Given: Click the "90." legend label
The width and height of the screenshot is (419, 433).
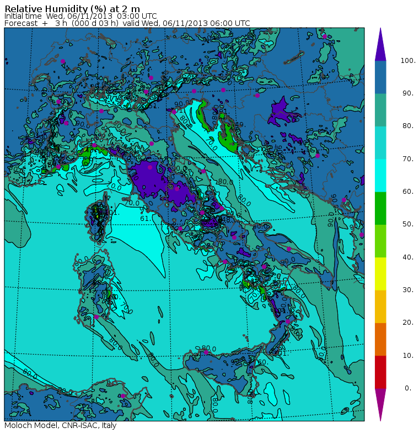Looking at the screenshot, I should [408, 93].
